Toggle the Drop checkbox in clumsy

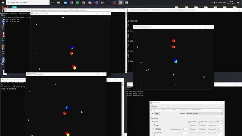pos(155,125)
